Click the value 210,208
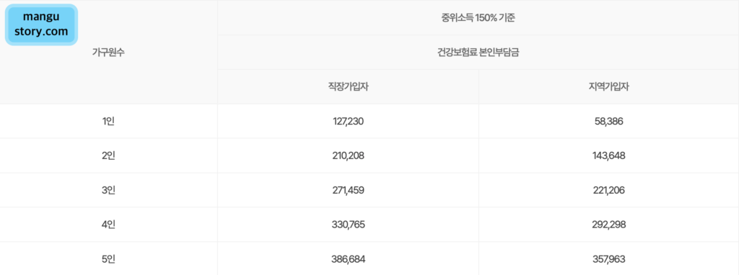739x275 pixels. (348, 155)
